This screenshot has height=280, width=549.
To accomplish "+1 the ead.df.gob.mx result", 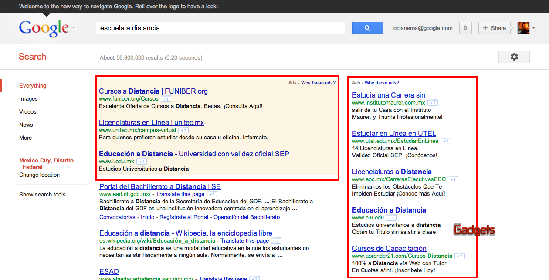I will tap(212, 194).
